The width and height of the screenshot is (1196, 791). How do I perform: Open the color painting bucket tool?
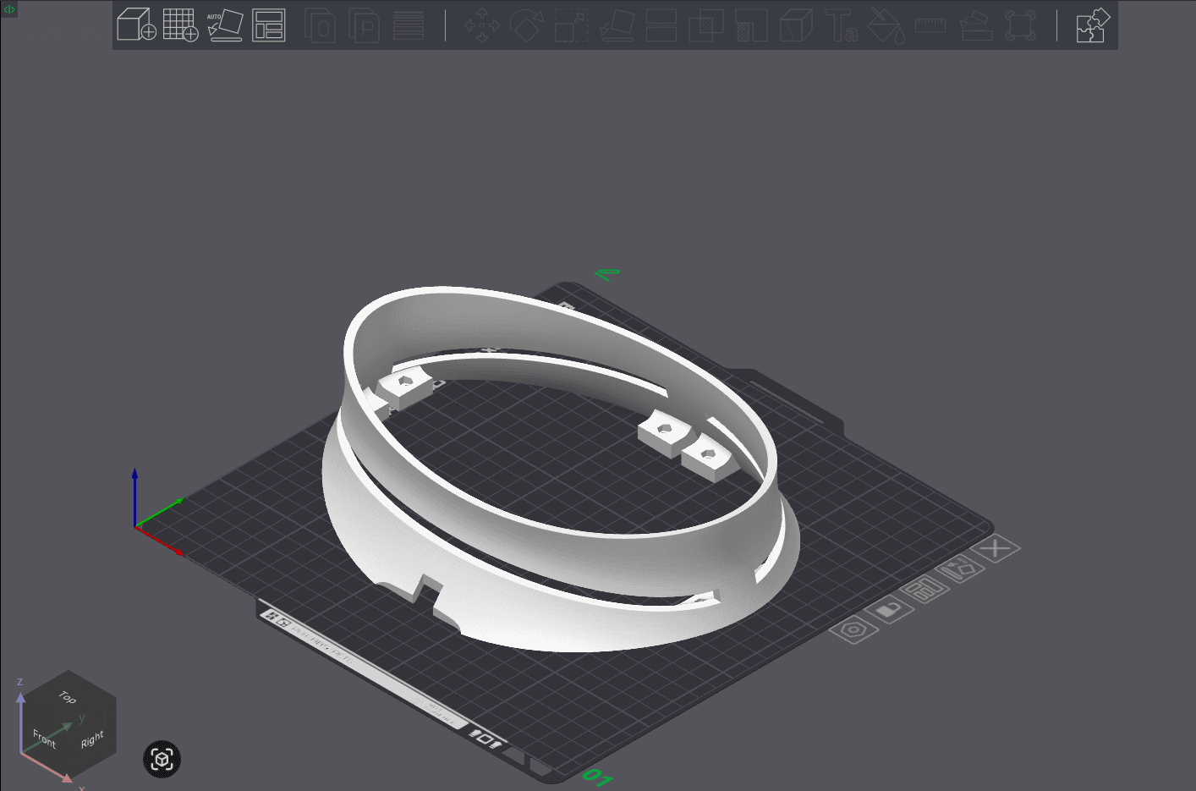[886, 25]
